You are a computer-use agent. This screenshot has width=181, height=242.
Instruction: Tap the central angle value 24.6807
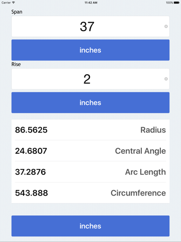point(31,151)
